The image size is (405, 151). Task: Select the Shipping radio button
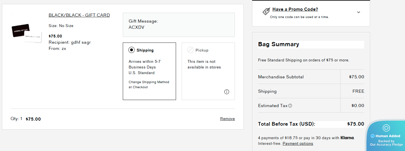(132, 50)
